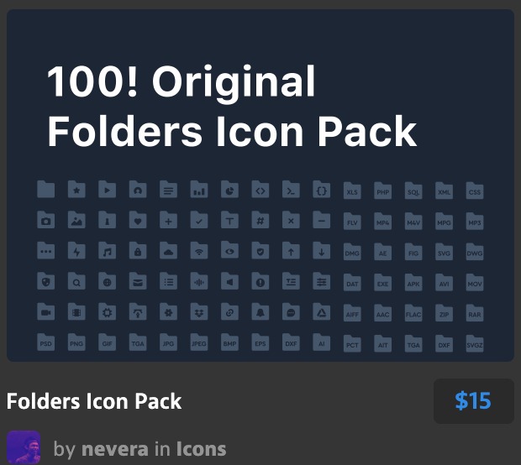Click the bell notification folder icon

[x=260, y=311]
